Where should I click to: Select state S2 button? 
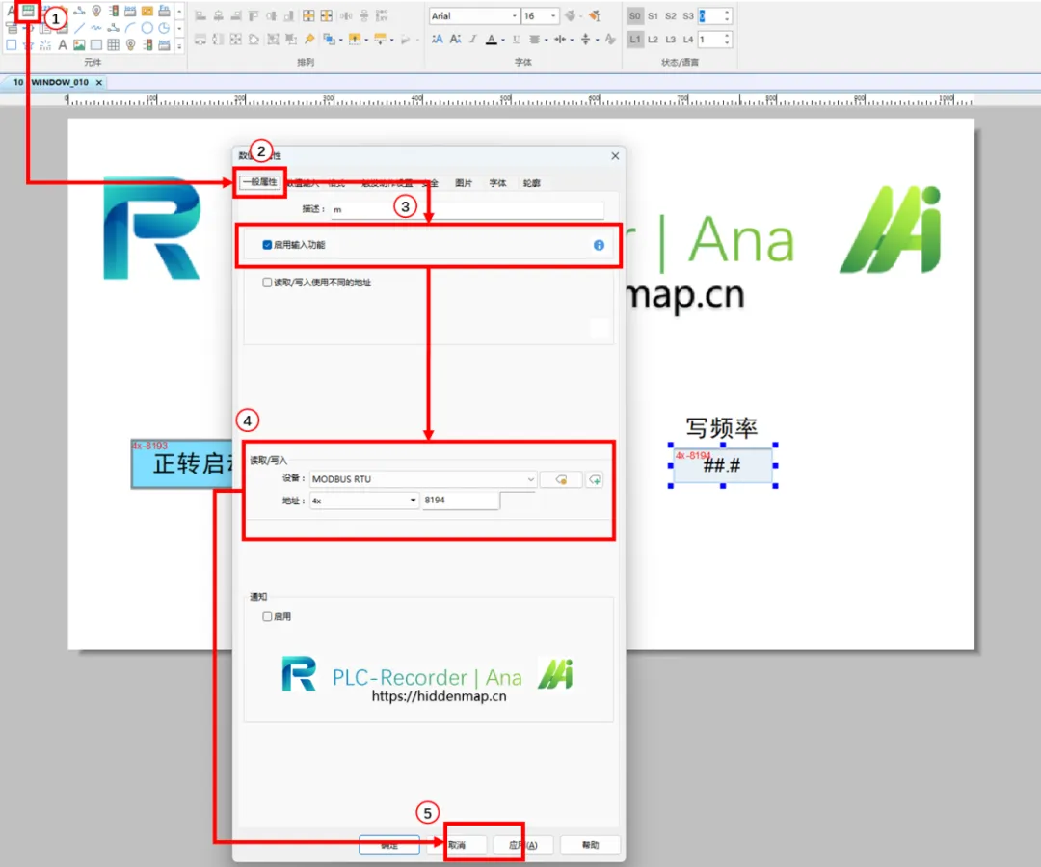point(671,16)
